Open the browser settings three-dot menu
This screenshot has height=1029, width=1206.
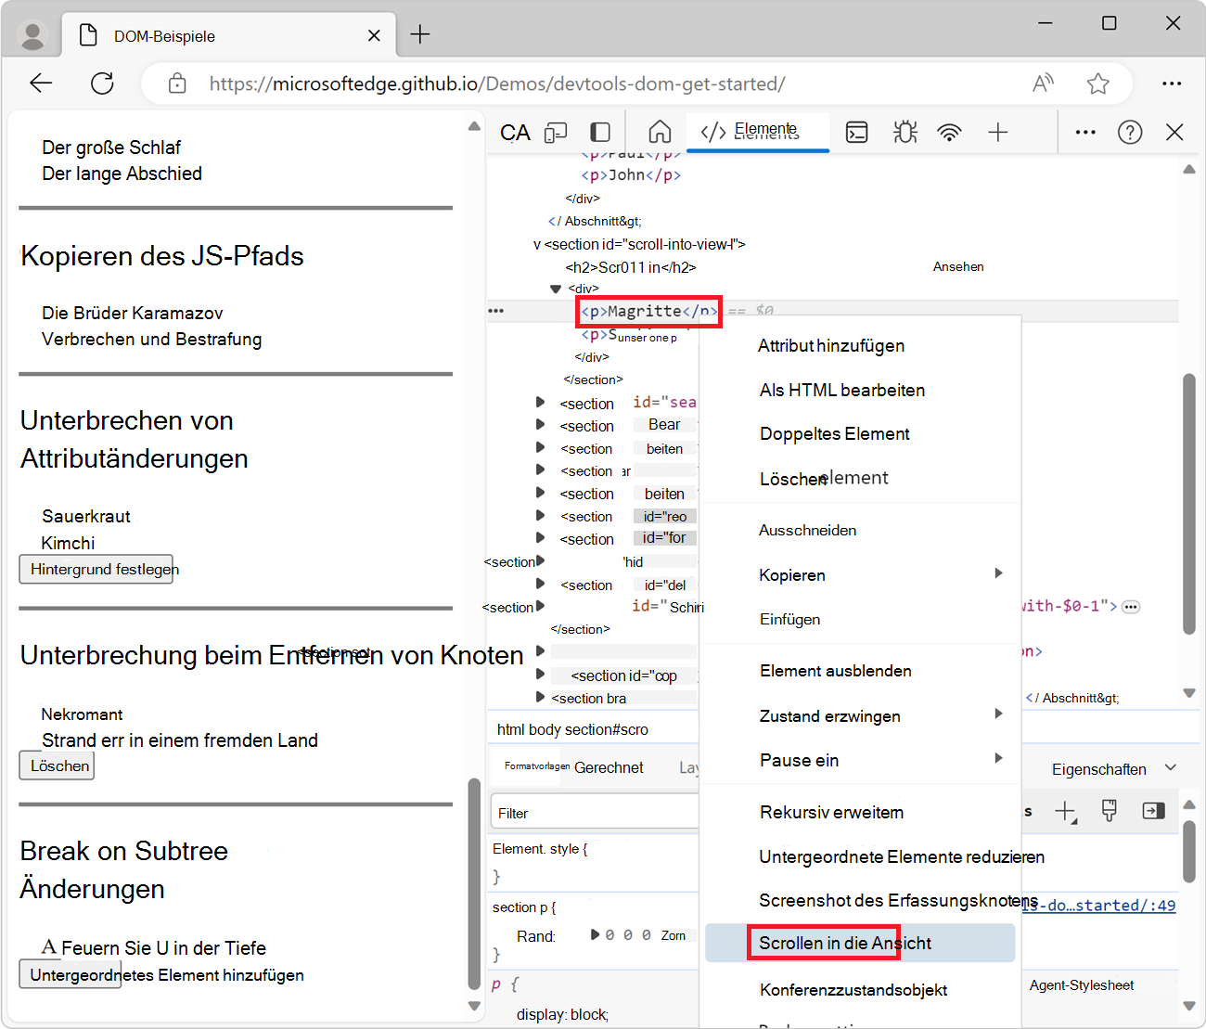pos(1172,84)
